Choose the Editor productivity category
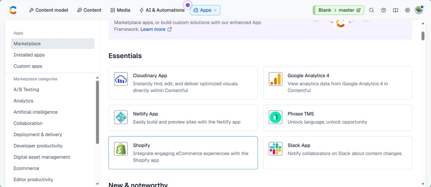 coord(33,179)
